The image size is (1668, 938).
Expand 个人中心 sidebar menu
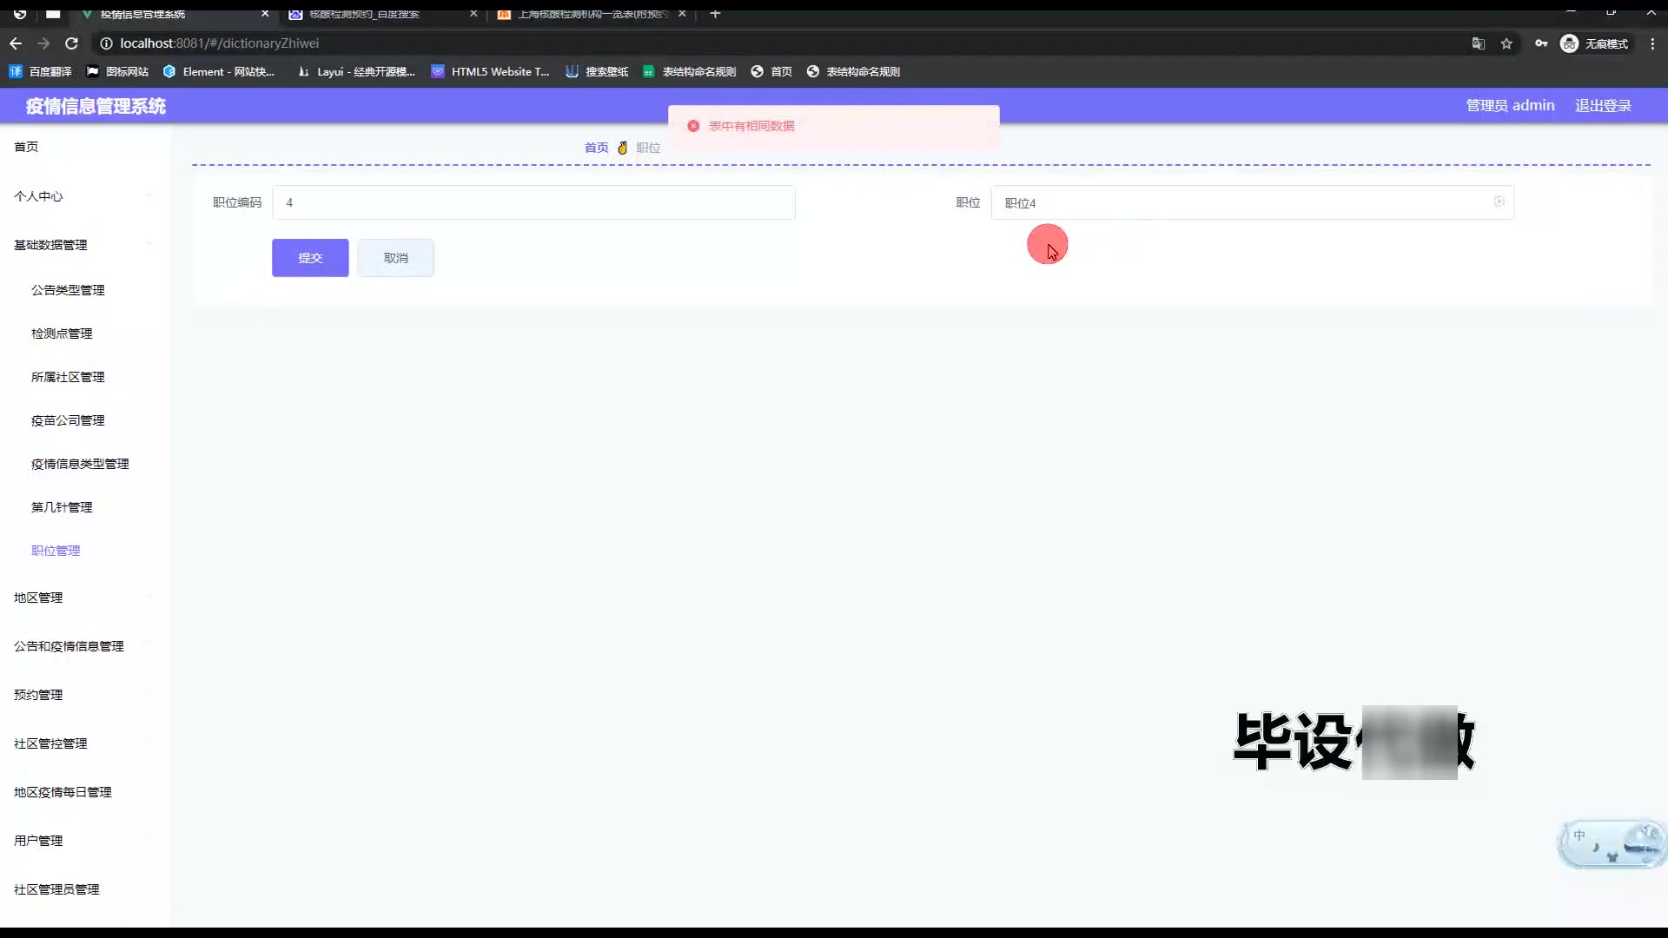pos(85,196)
